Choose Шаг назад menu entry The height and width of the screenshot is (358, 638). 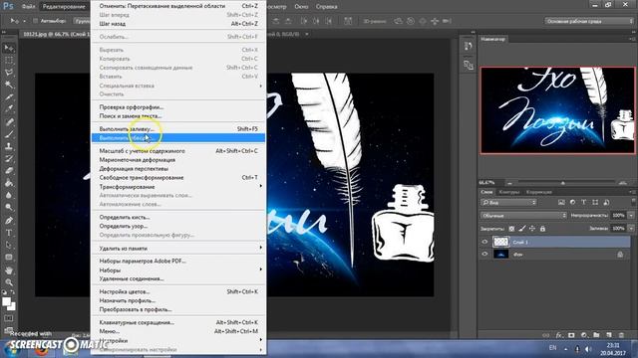pyautogui.click(x=178, y=24)
